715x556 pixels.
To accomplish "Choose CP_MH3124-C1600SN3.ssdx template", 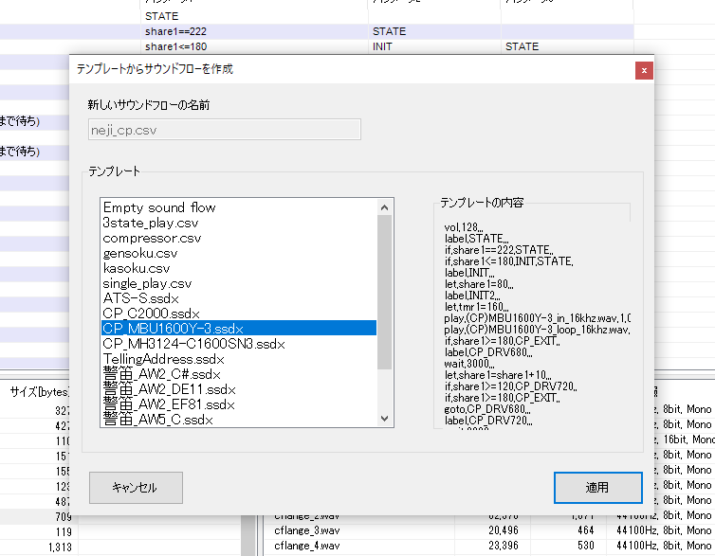I will point(193,343).
